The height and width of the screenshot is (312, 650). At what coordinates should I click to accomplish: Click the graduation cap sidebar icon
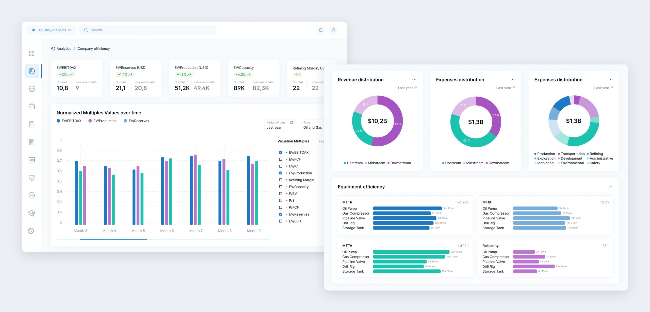click(x=32, y=213)
